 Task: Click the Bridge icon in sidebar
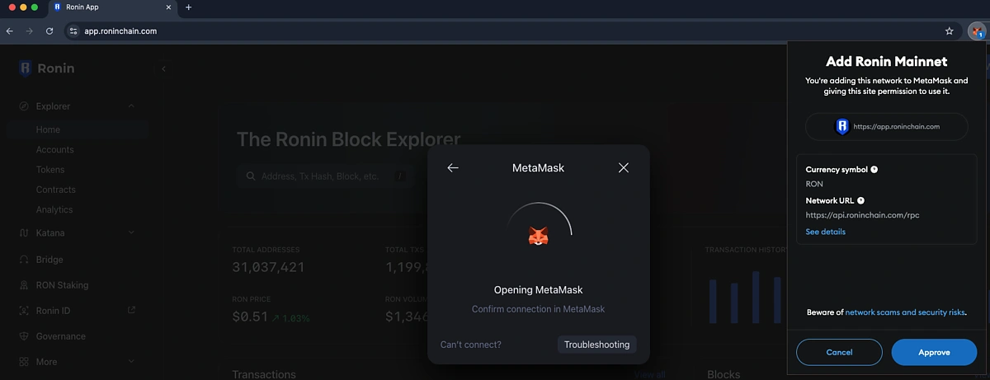[23, 260]
